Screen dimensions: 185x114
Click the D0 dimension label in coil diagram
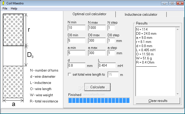pos(30,55)
